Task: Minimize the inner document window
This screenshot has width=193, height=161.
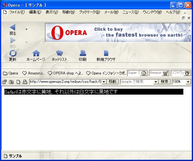Action: [x=185, y=12]
